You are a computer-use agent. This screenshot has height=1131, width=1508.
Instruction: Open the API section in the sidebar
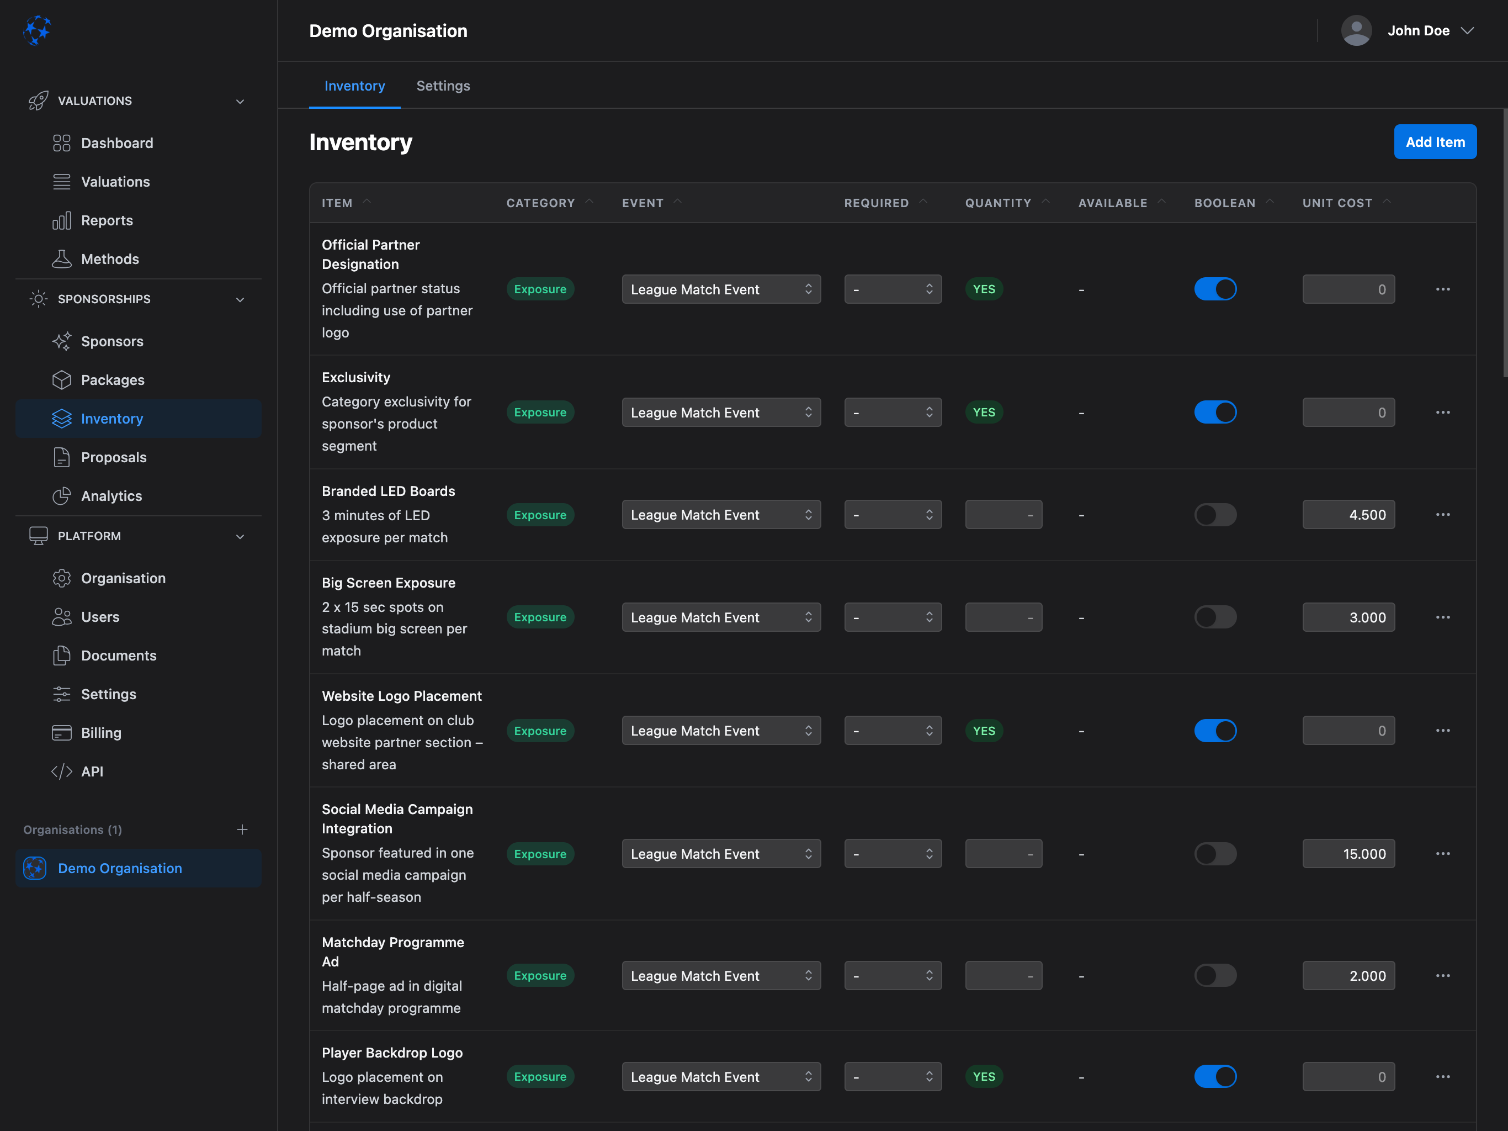[92, 771]
